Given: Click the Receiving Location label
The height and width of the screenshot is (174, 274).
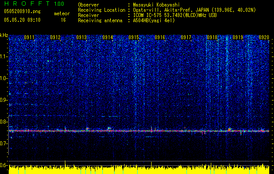Looking at the screenshot, I should [101, 10].
